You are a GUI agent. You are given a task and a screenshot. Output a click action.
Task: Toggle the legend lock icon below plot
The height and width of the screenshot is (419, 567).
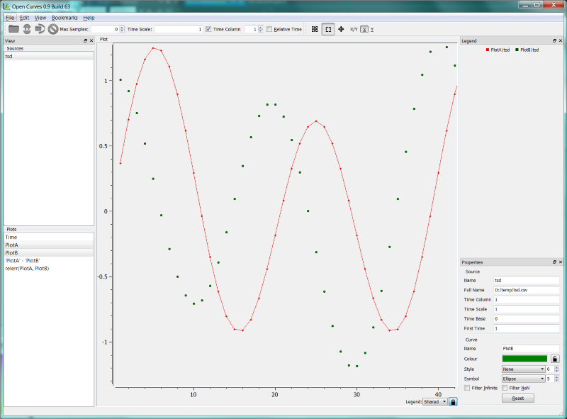(454, 401)
